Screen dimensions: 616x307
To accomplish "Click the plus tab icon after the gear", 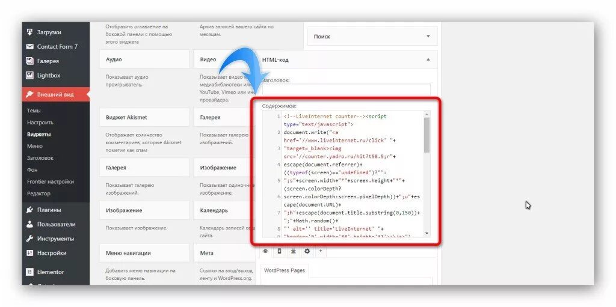I will (x=321, y=251).
